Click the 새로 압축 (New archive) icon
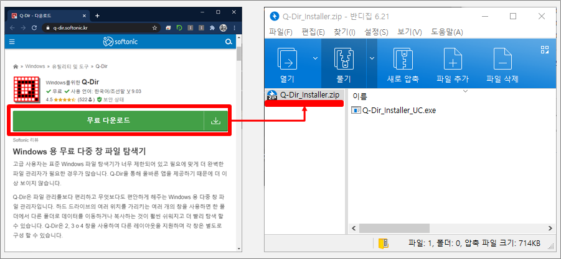 click(403, 59)
